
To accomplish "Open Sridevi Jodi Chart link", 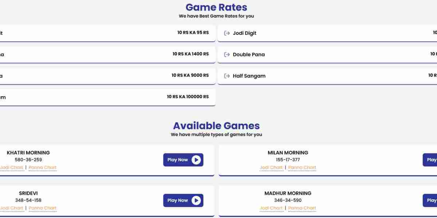I will 12,208.
